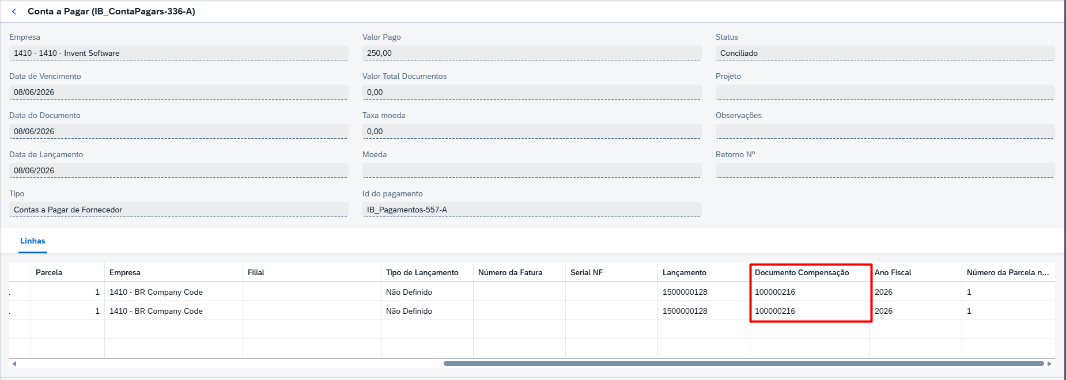Click the Empresa field with Invent Software

click(179, 53)
